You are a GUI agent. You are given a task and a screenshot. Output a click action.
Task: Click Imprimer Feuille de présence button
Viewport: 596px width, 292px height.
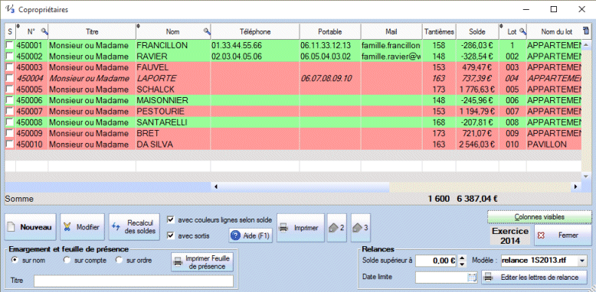[202, 263]
